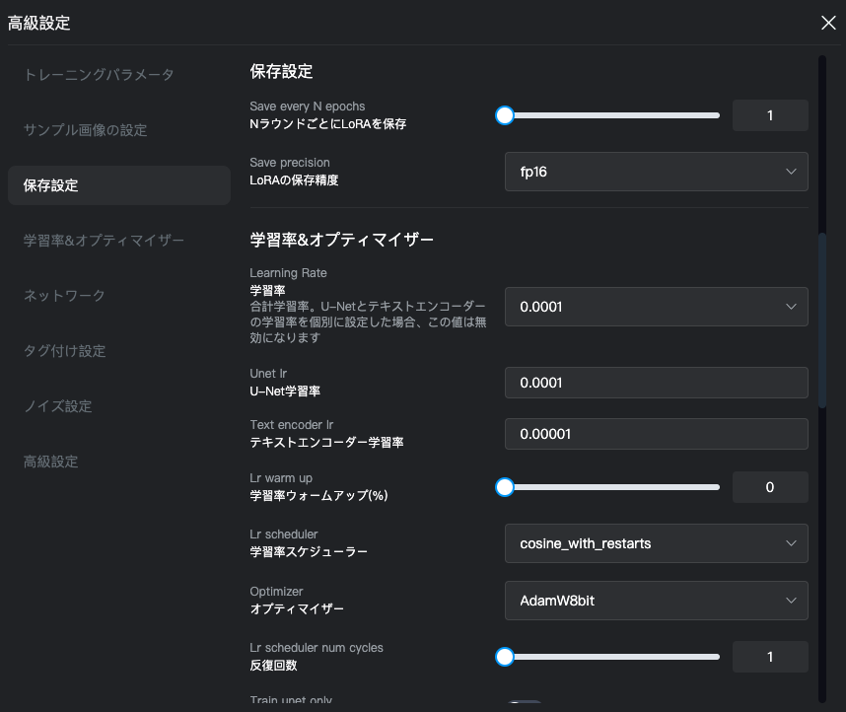Jump to 学習率&オプティマイザー in sidebar
846x712 pixels.
[x=104, y=241]
